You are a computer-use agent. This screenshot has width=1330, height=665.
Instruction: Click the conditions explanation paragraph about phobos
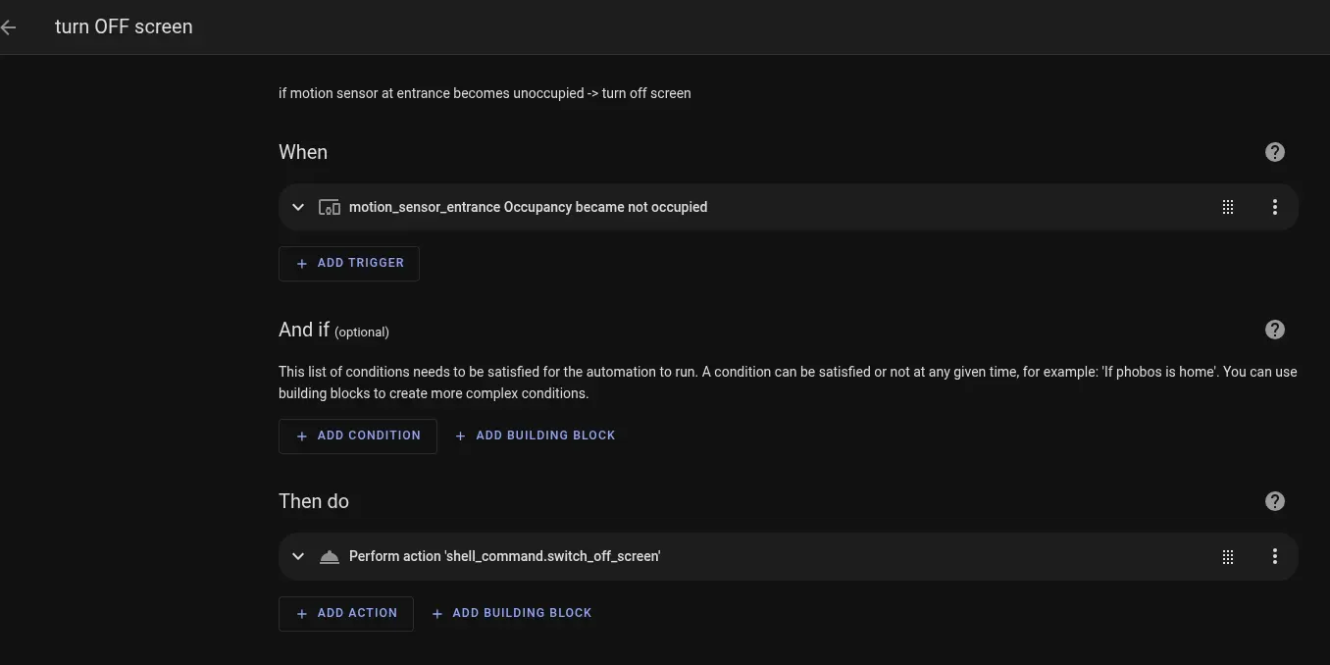(788, 383)
